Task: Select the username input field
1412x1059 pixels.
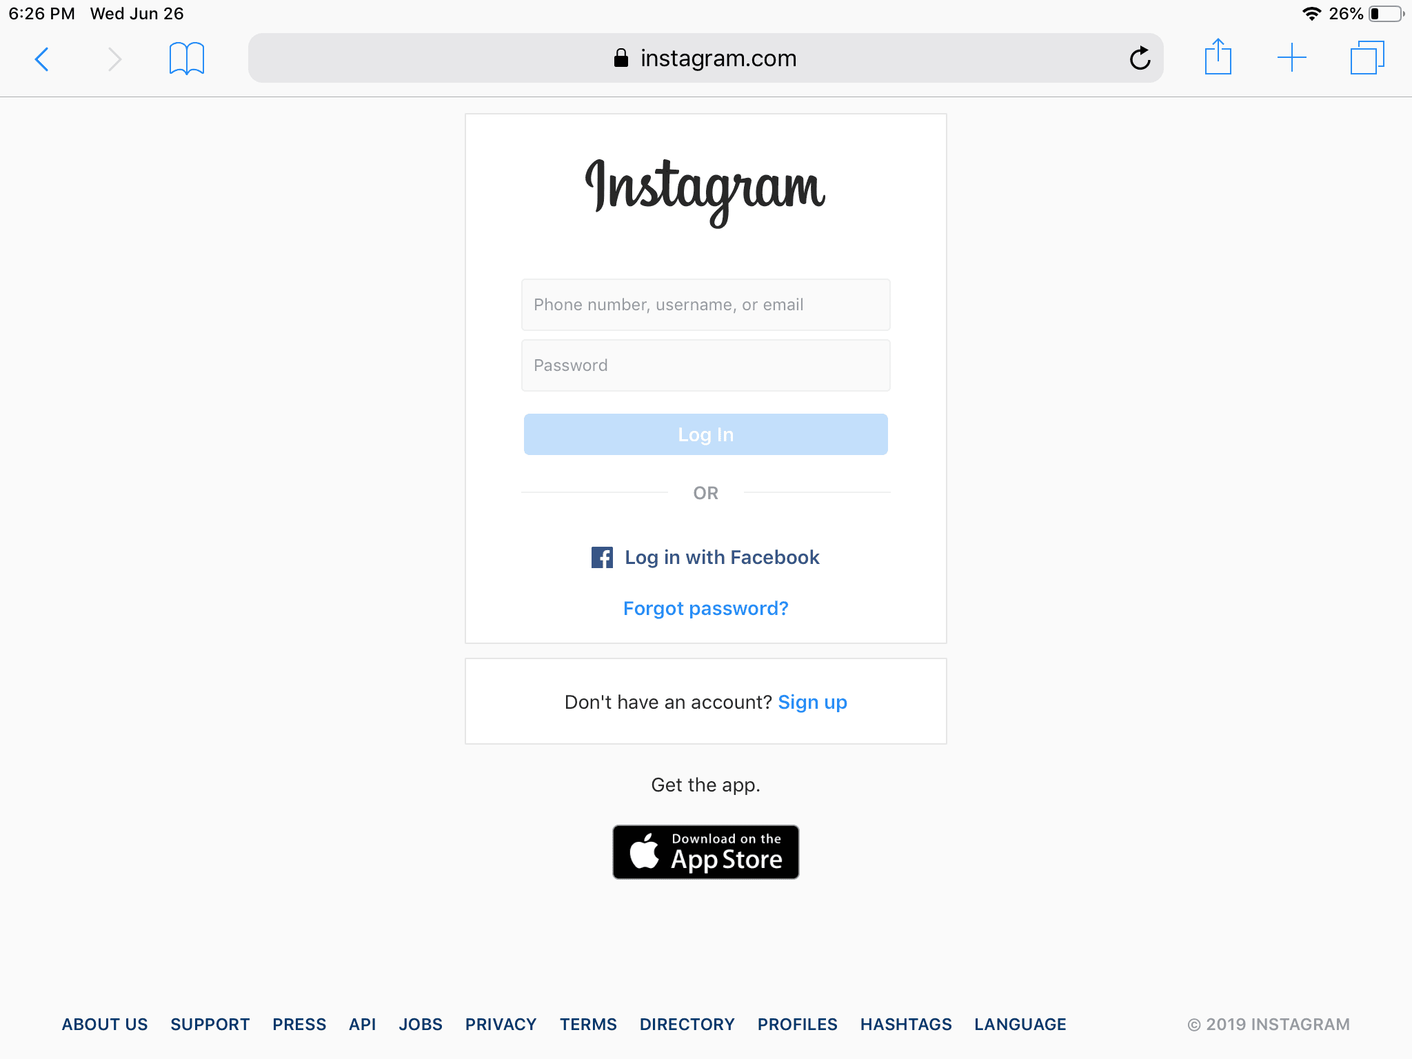Action: [706, 303]
